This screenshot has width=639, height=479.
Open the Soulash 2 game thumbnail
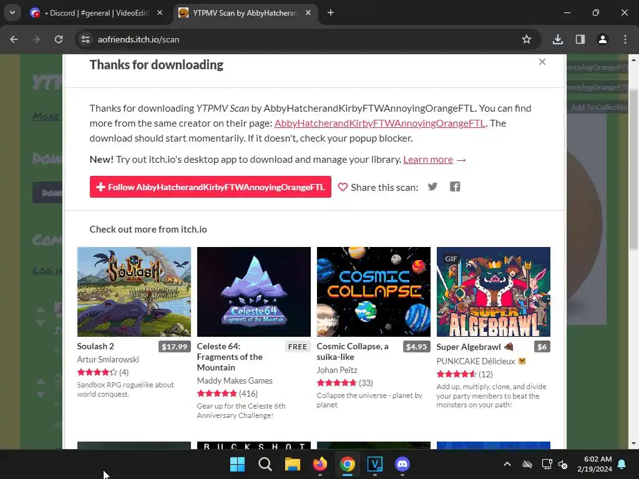click(x=134, y=292)
